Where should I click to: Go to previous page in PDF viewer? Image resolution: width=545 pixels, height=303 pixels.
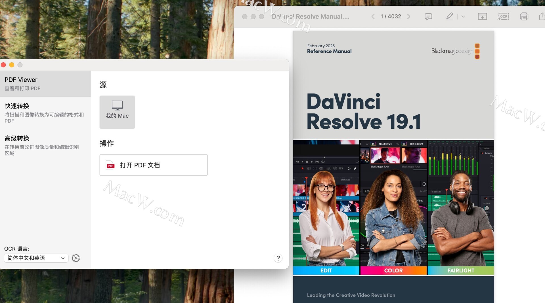(373, 16)
